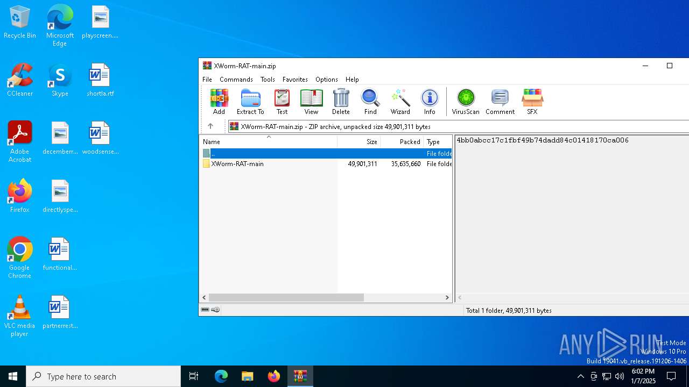Select Skype desktop shortcut
Viewport: 689px width, 387px height.
point(60,81)
